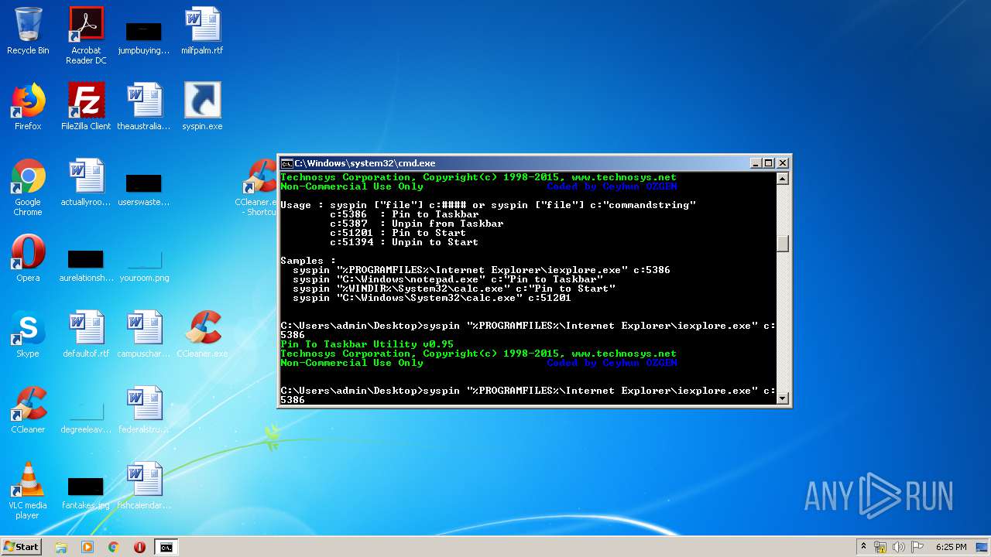
Task: Select syspin.exe on the desktop
Action: (x=202, y=107)
